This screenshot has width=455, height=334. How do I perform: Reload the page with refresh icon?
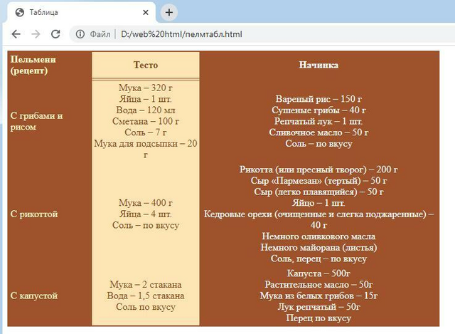55,34
